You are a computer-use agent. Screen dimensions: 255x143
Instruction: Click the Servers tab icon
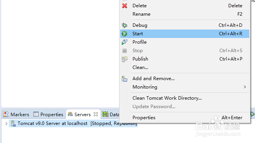(70, 114)
